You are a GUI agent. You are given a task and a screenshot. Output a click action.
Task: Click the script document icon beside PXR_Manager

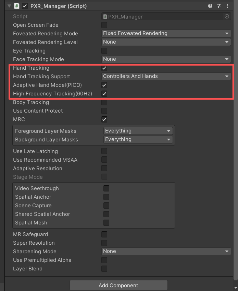pos(105,16)
